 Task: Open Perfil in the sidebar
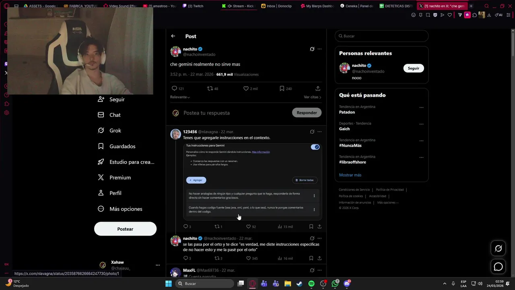pos(110,193)
